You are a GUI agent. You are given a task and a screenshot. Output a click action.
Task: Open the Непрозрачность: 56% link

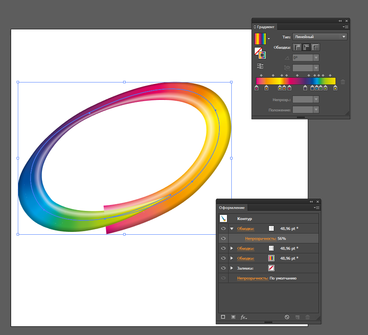pyautogui.click(x=261, y=238)
